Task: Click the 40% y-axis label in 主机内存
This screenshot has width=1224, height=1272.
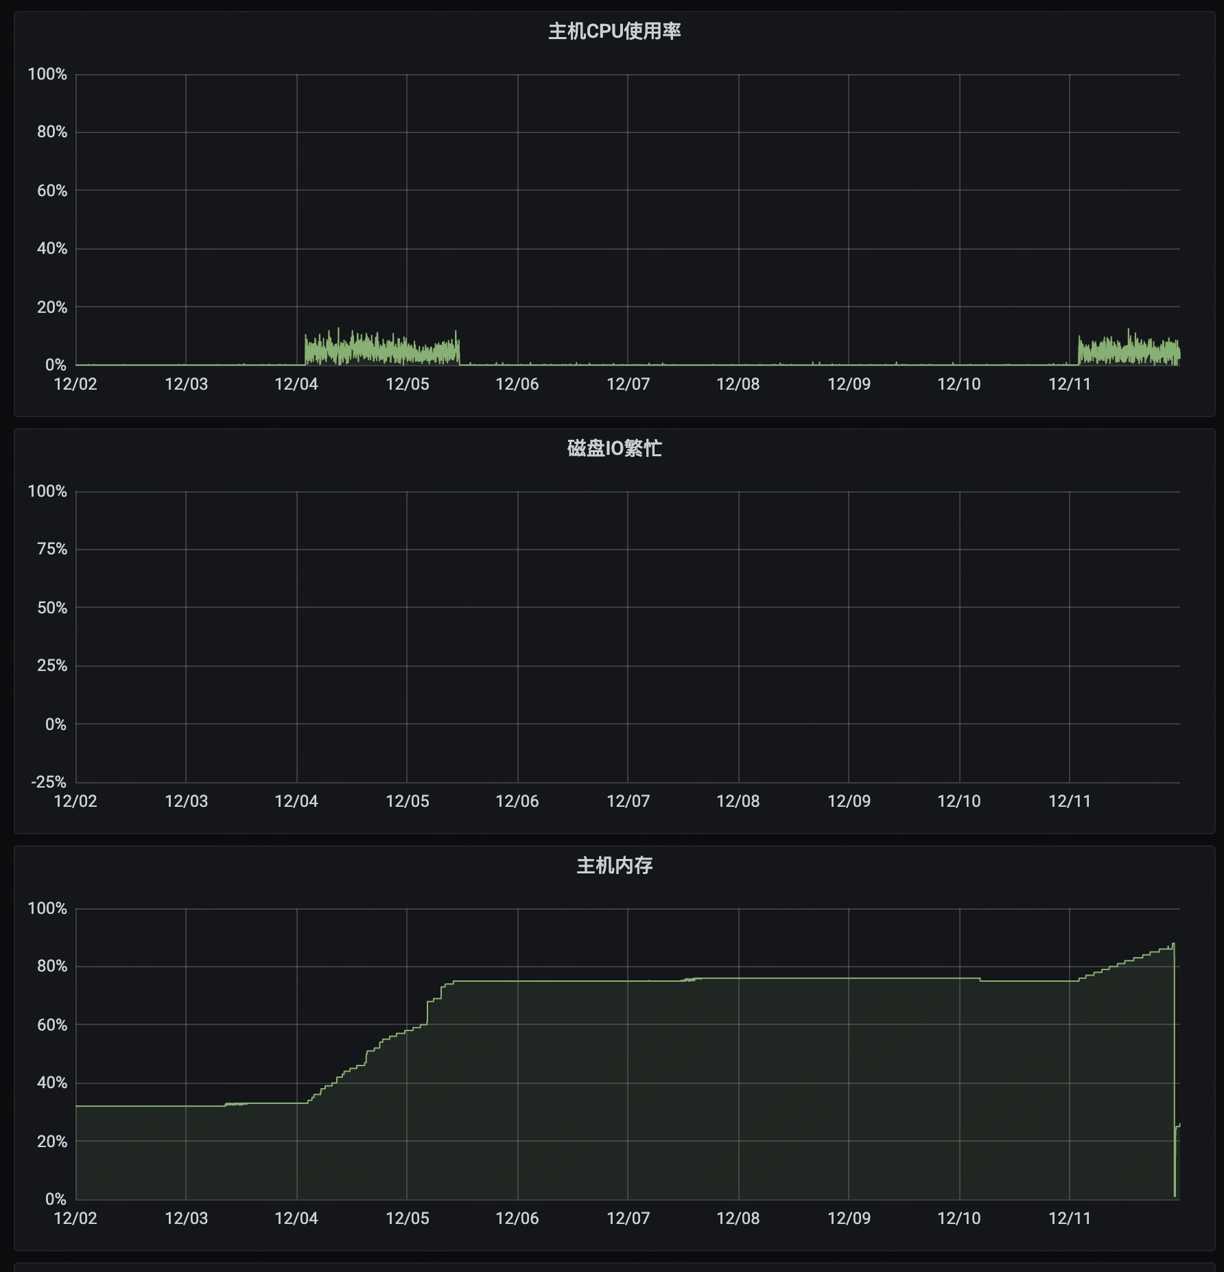Action: click(52, 1083)
